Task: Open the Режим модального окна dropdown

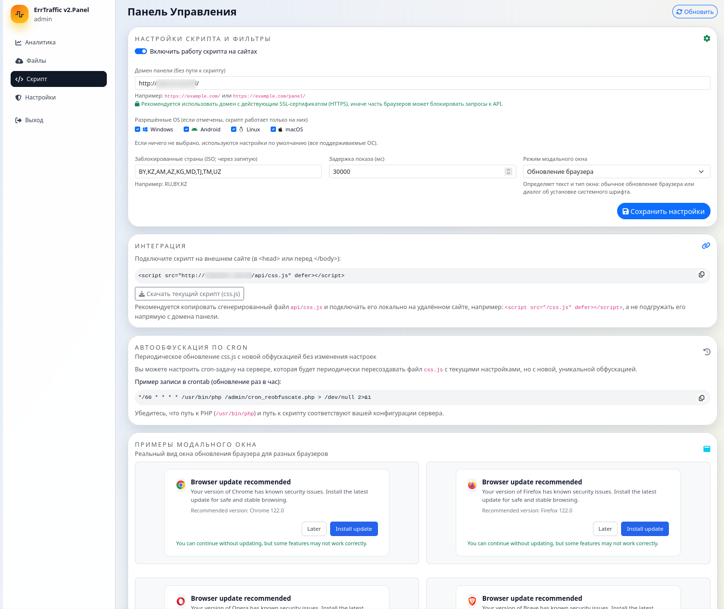Action: click(617, 171)
